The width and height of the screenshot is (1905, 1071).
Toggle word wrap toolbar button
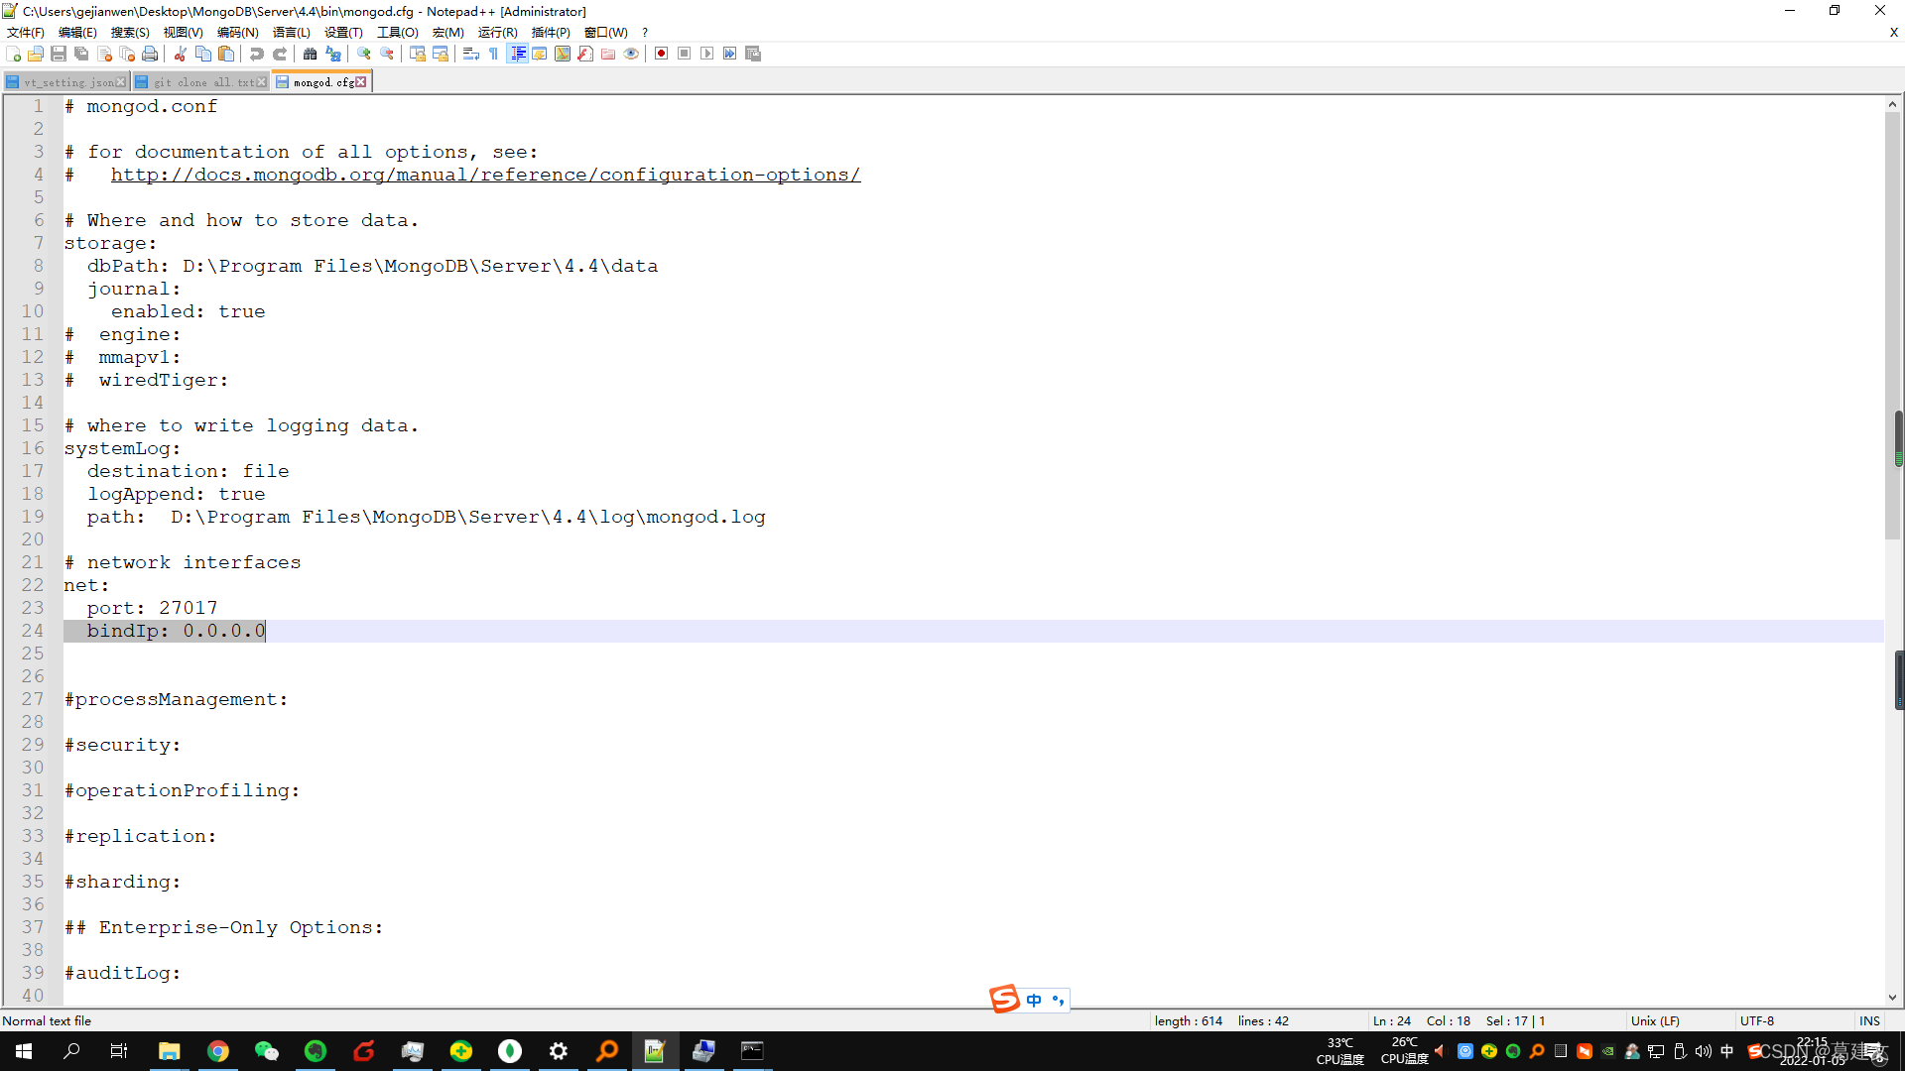click(x=471, y=54)
